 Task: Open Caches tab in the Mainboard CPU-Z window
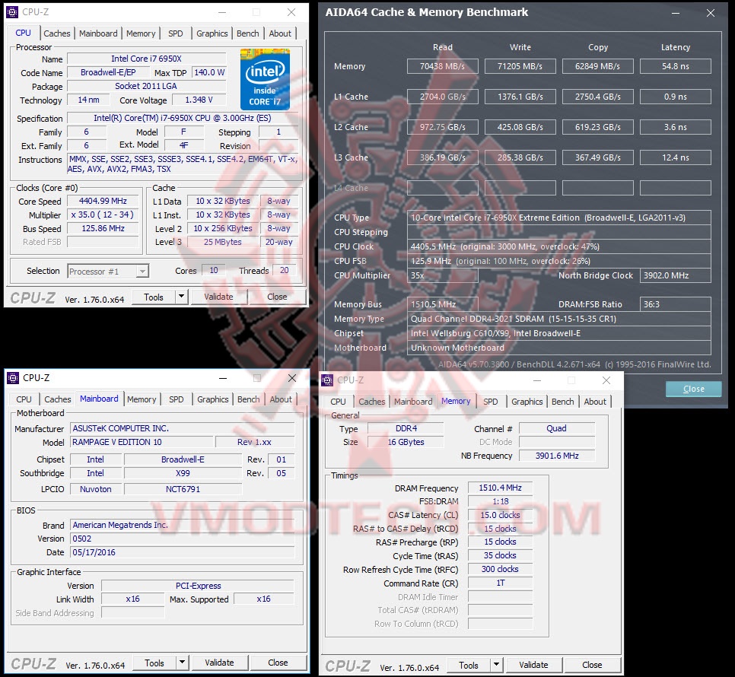coord(58,399)
